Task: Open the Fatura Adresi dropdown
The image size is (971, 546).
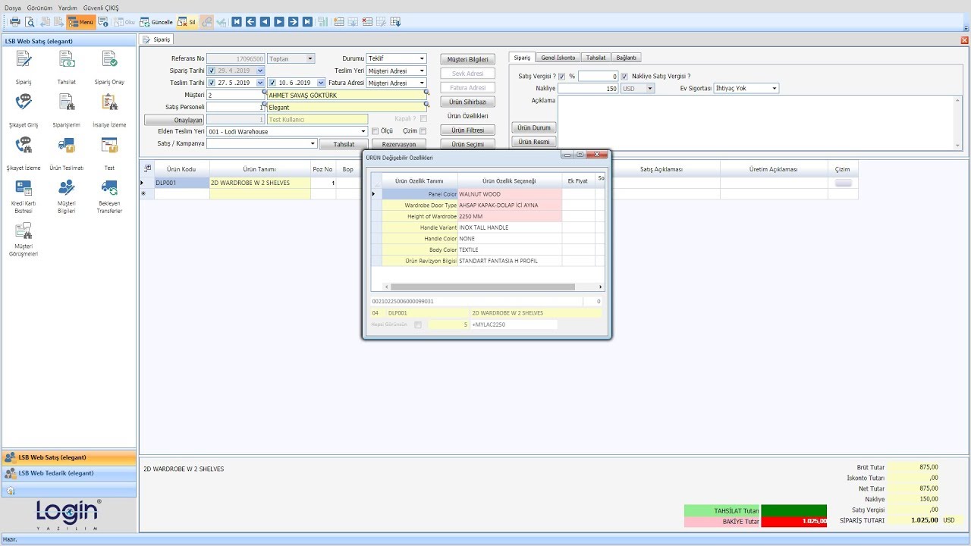Action: (x=422, y=83)
